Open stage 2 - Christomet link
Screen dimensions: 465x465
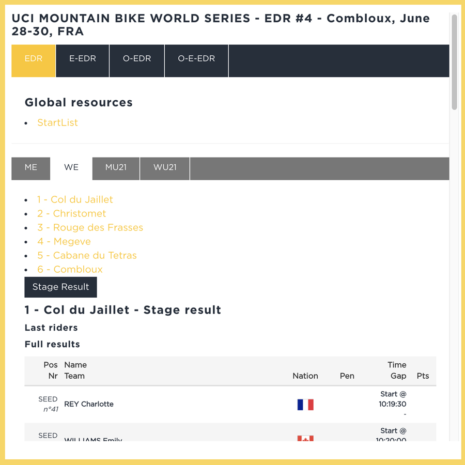point(71,214)
